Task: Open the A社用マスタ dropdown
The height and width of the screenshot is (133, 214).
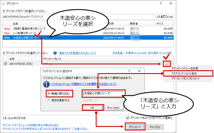Action: tap(103, 101)
